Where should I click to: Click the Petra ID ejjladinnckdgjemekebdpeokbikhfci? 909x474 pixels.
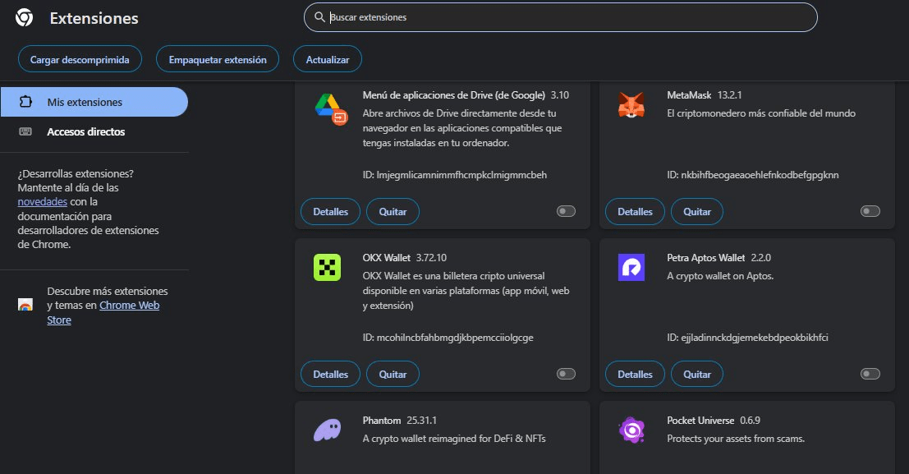[747, 337]
